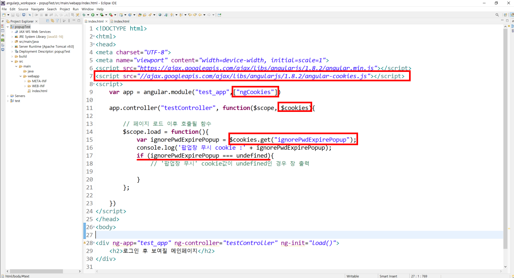Open the Debug button dropdown arrow

[88, 15]
